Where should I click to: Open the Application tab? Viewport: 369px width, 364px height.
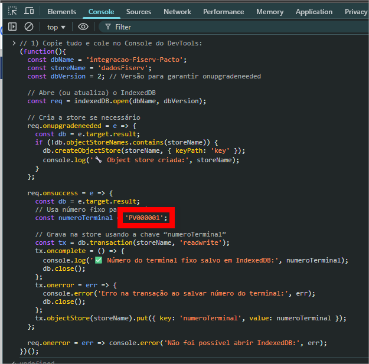tap(314, 11)
